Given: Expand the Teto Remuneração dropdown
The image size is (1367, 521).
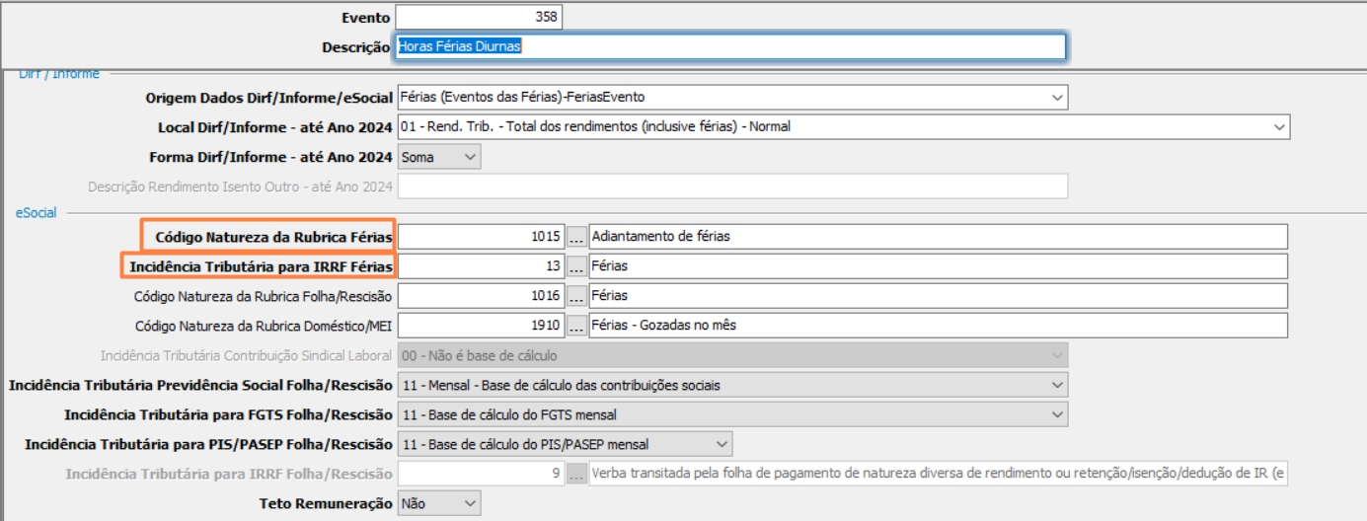Looking at the screenshot, I should (470, 503).
